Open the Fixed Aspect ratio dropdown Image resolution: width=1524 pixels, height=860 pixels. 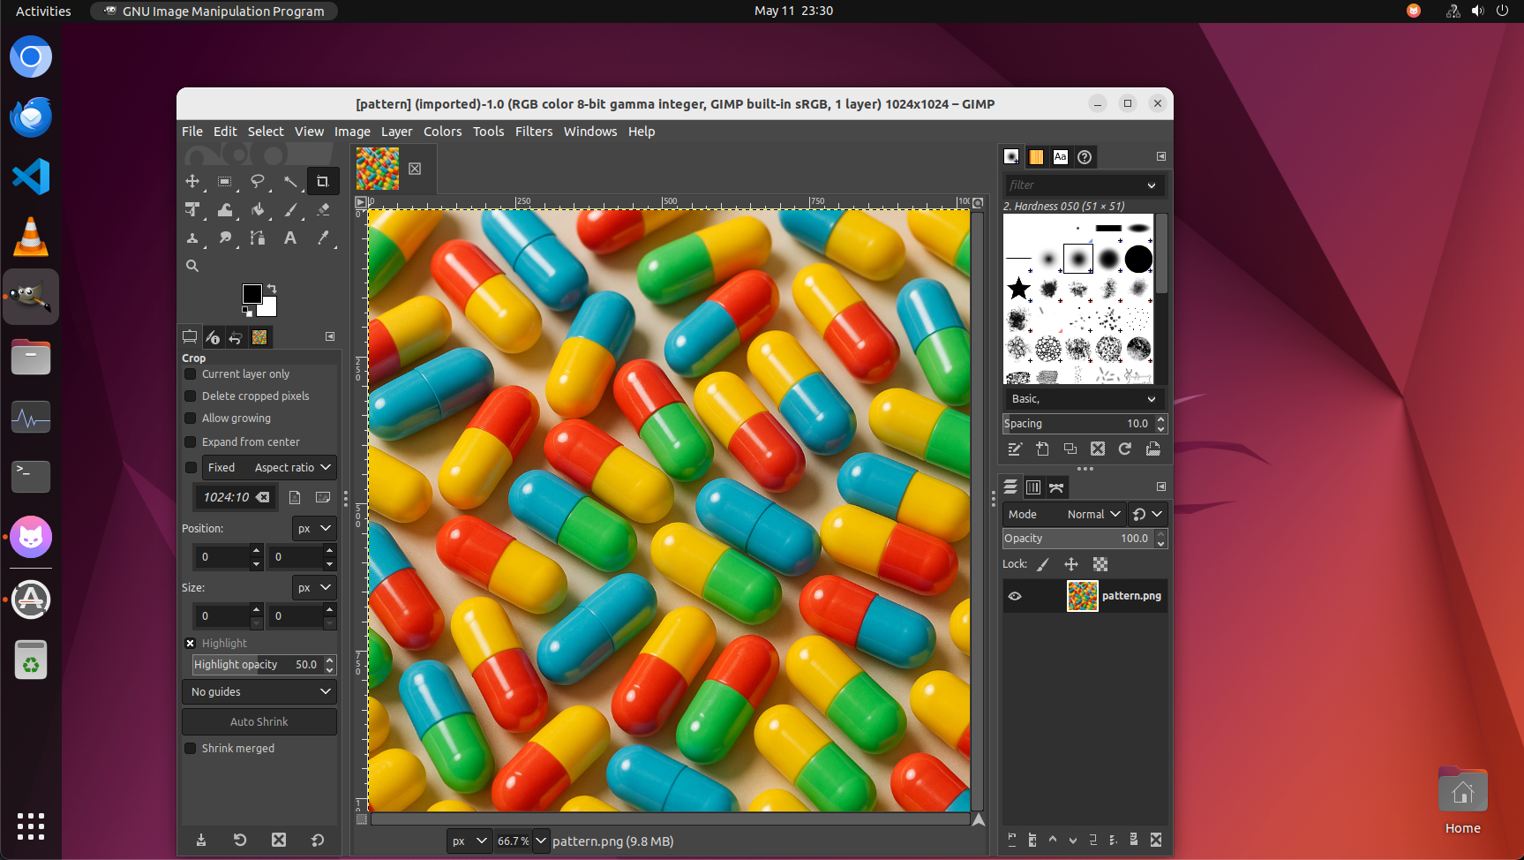[269, 467]
